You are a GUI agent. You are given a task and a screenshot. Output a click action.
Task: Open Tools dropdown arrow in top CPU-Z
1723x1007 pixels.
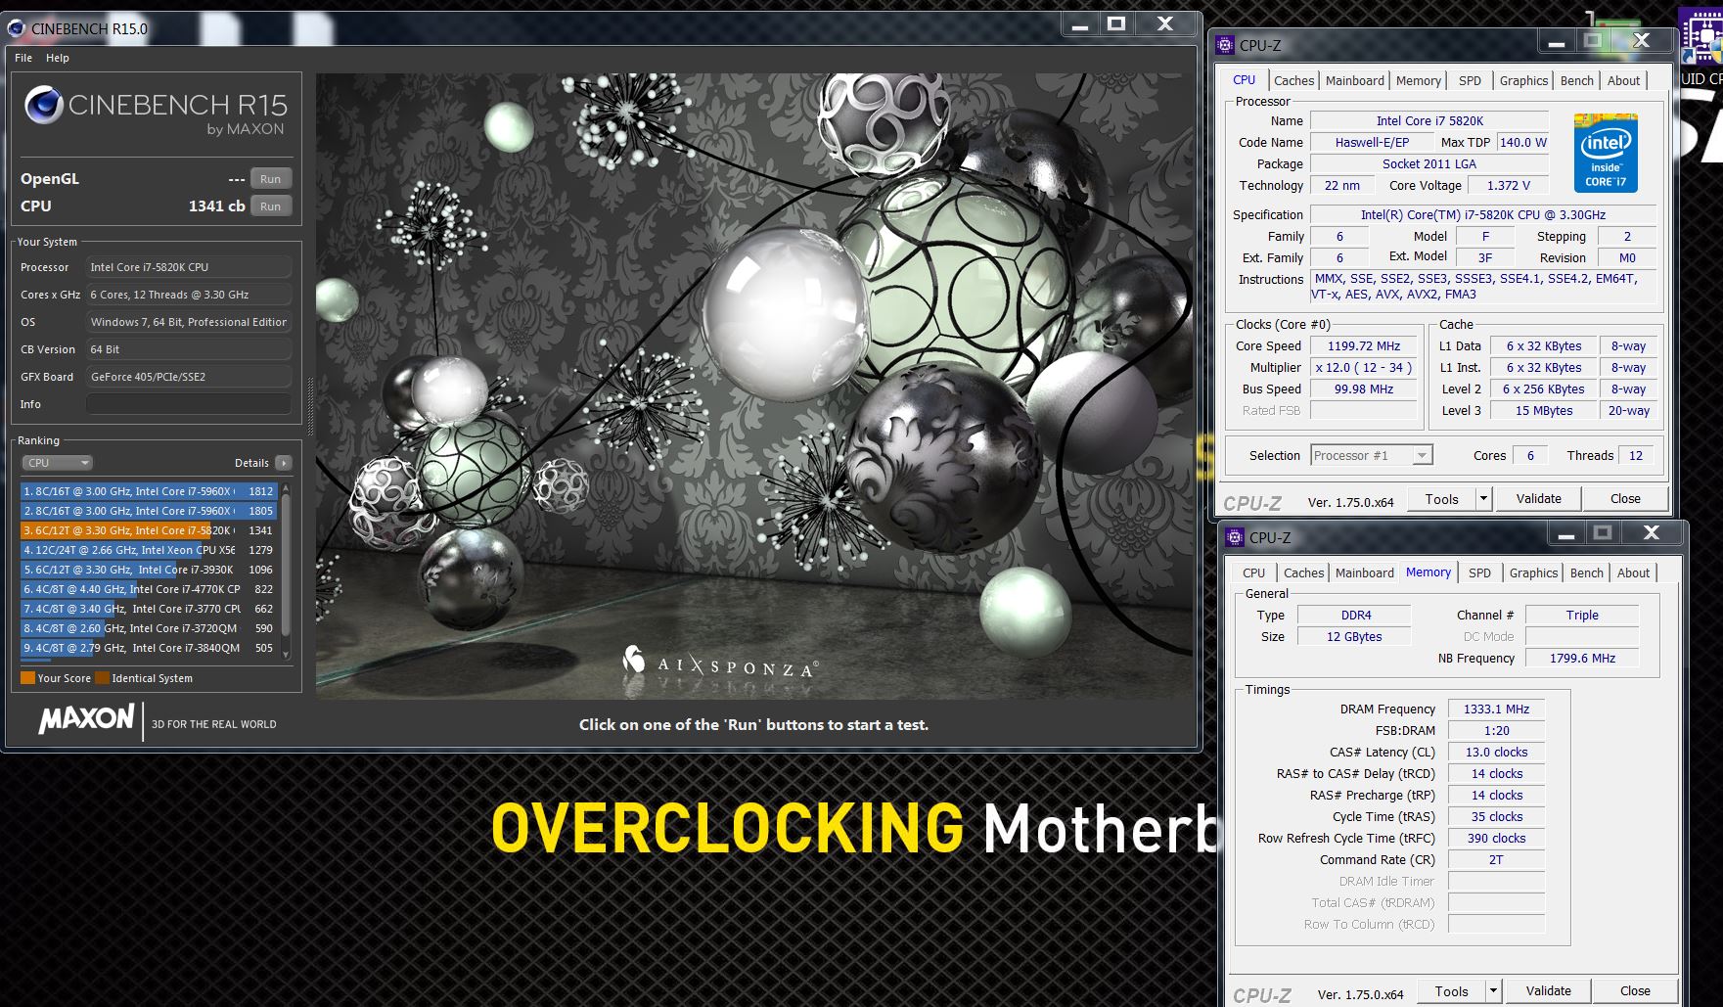(1483, 499)
